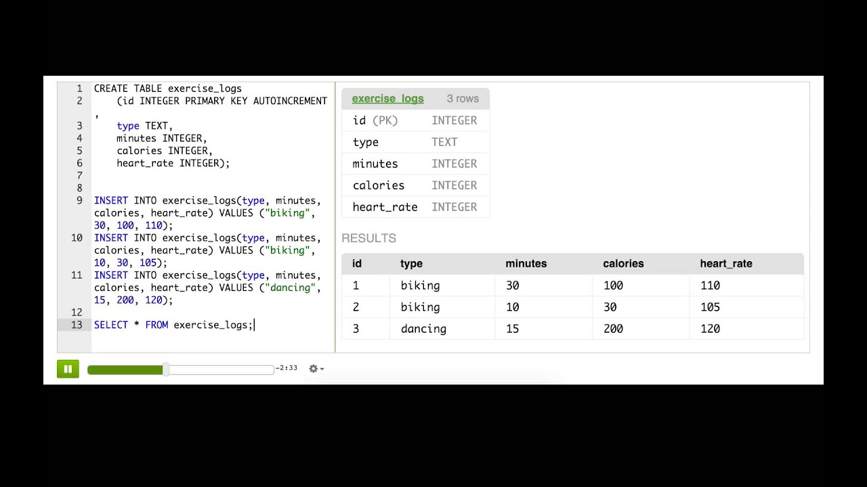
Task: Click the type column header in results
Action: point(411,264)
